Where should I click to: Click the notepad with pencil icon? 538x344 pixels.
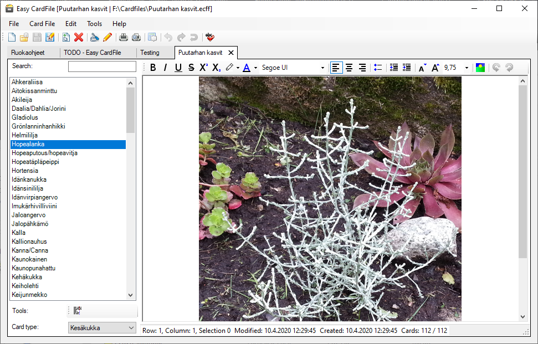pos(50,37)
